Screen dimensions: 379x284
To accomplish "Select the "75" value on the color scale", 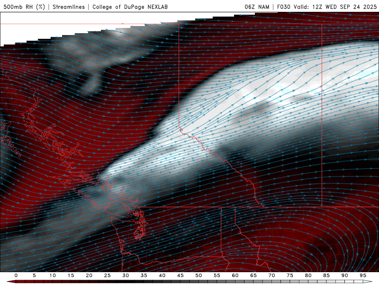I will pyautogui.click(x=290, y=275).
